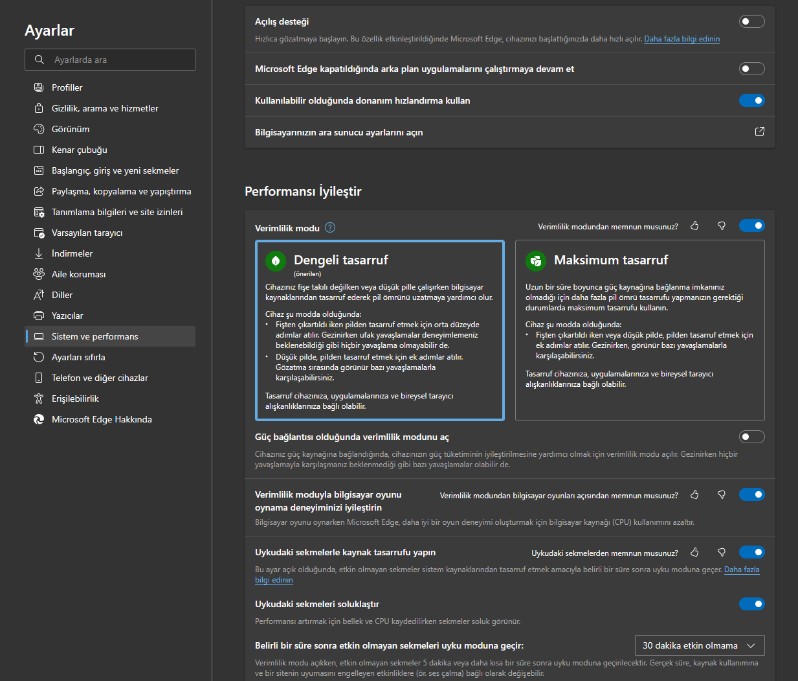Toggle background apps after Edge closes
This screenshot has height=681, width=798.
coord(752,69)
